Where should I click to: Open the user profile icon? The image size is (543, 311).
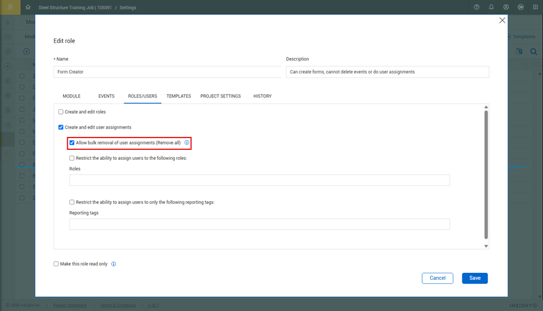click(506, 7)
